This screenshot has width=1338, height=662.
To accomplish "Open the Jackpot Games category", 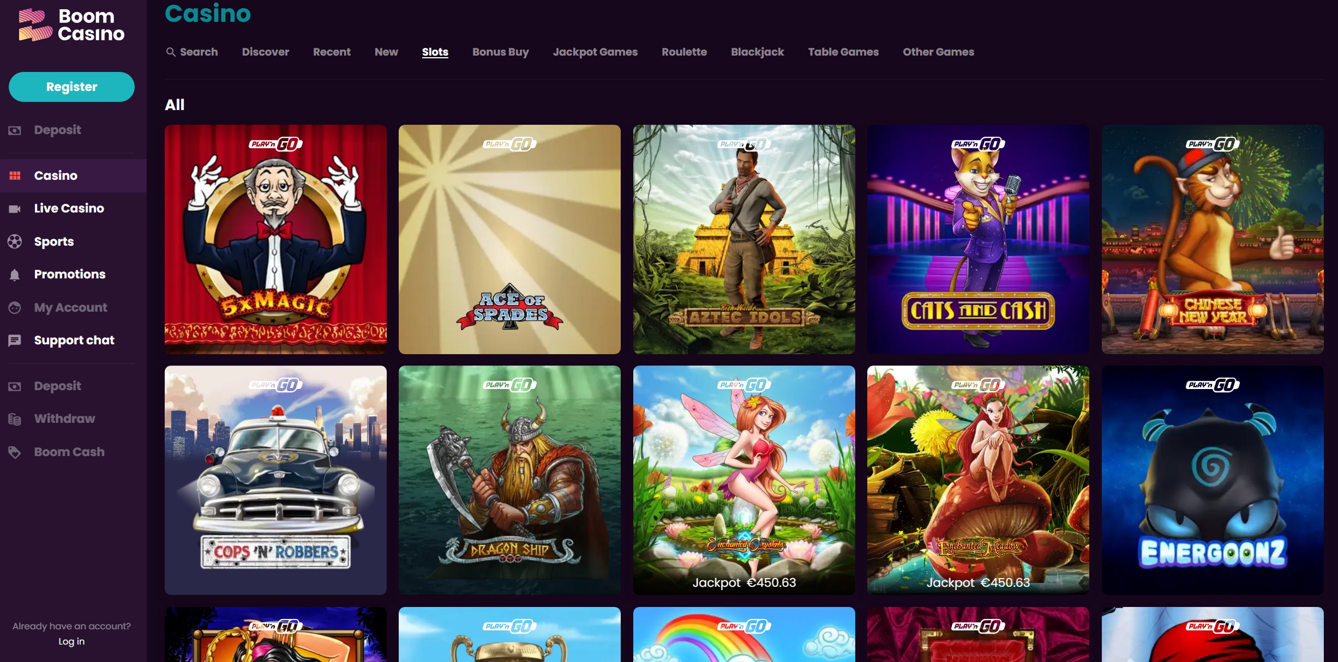I will pos(596,52).
